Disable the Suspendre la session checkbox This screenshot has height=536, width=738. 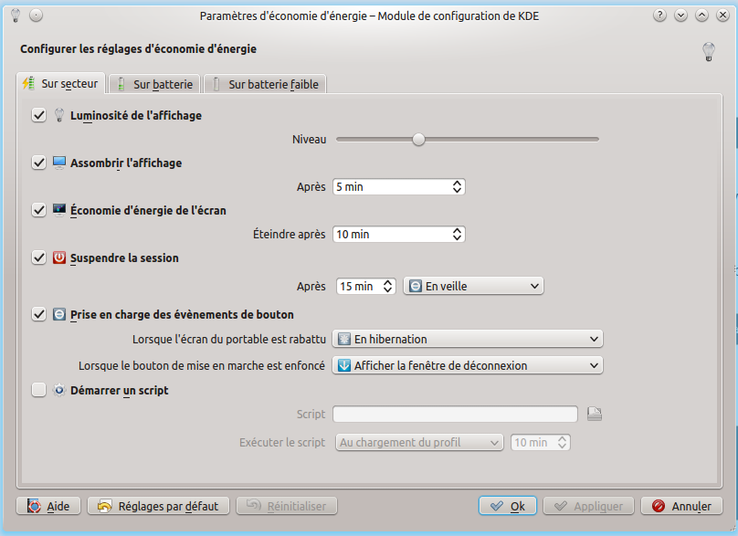[x=38, y=258]
